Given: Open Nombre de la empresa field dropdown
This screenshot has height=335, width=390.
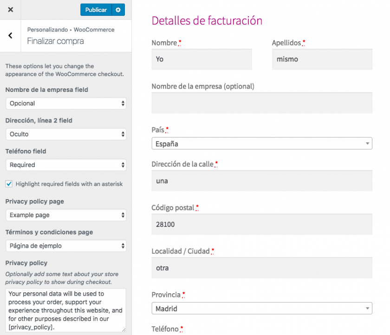Looking at the screenshot, I should click(66, 103).
